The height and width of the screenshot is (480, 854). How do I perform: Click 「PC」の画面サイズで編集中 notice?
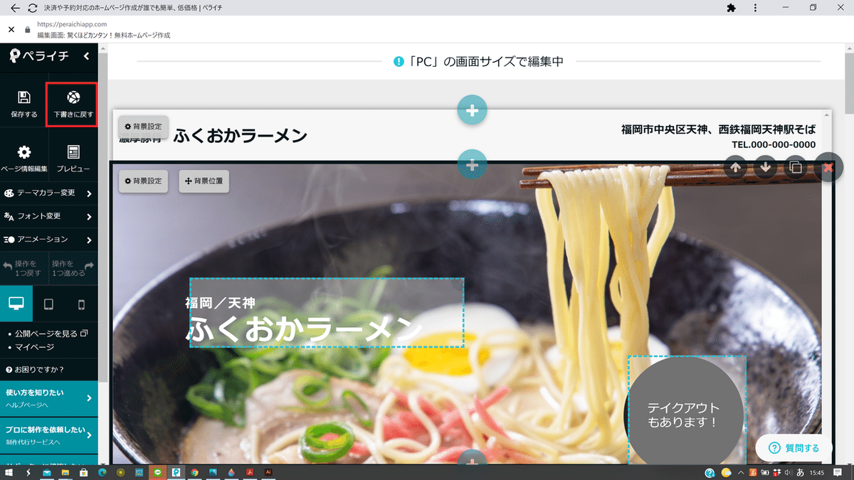478,62
